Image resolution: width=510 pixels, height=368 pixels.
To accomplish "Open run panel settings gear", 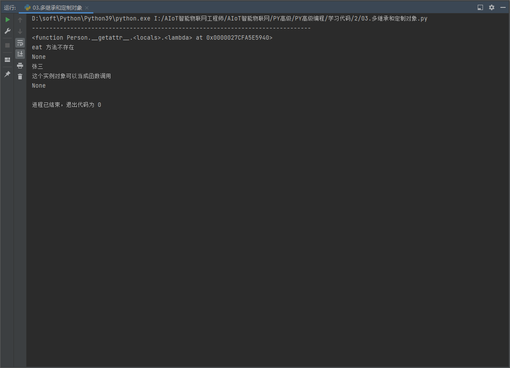I will 492,7.
